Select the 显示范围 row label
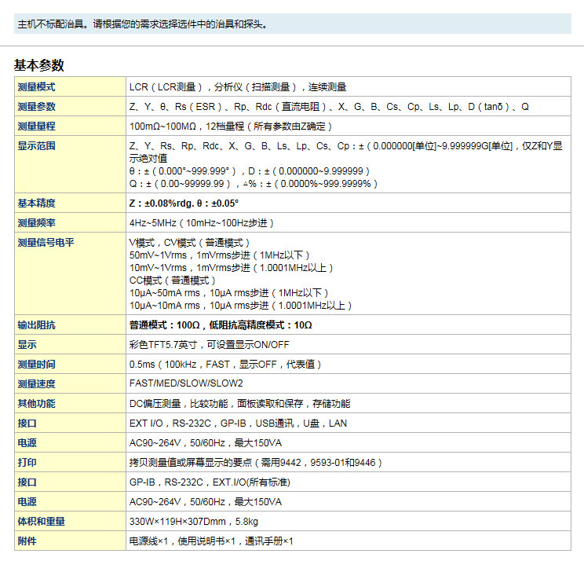Viewport: 584px width, 561px height. pos(36,146)
